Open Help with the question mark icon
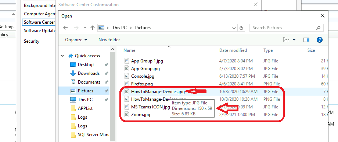 pyautogui.click(x=320, y=40)
